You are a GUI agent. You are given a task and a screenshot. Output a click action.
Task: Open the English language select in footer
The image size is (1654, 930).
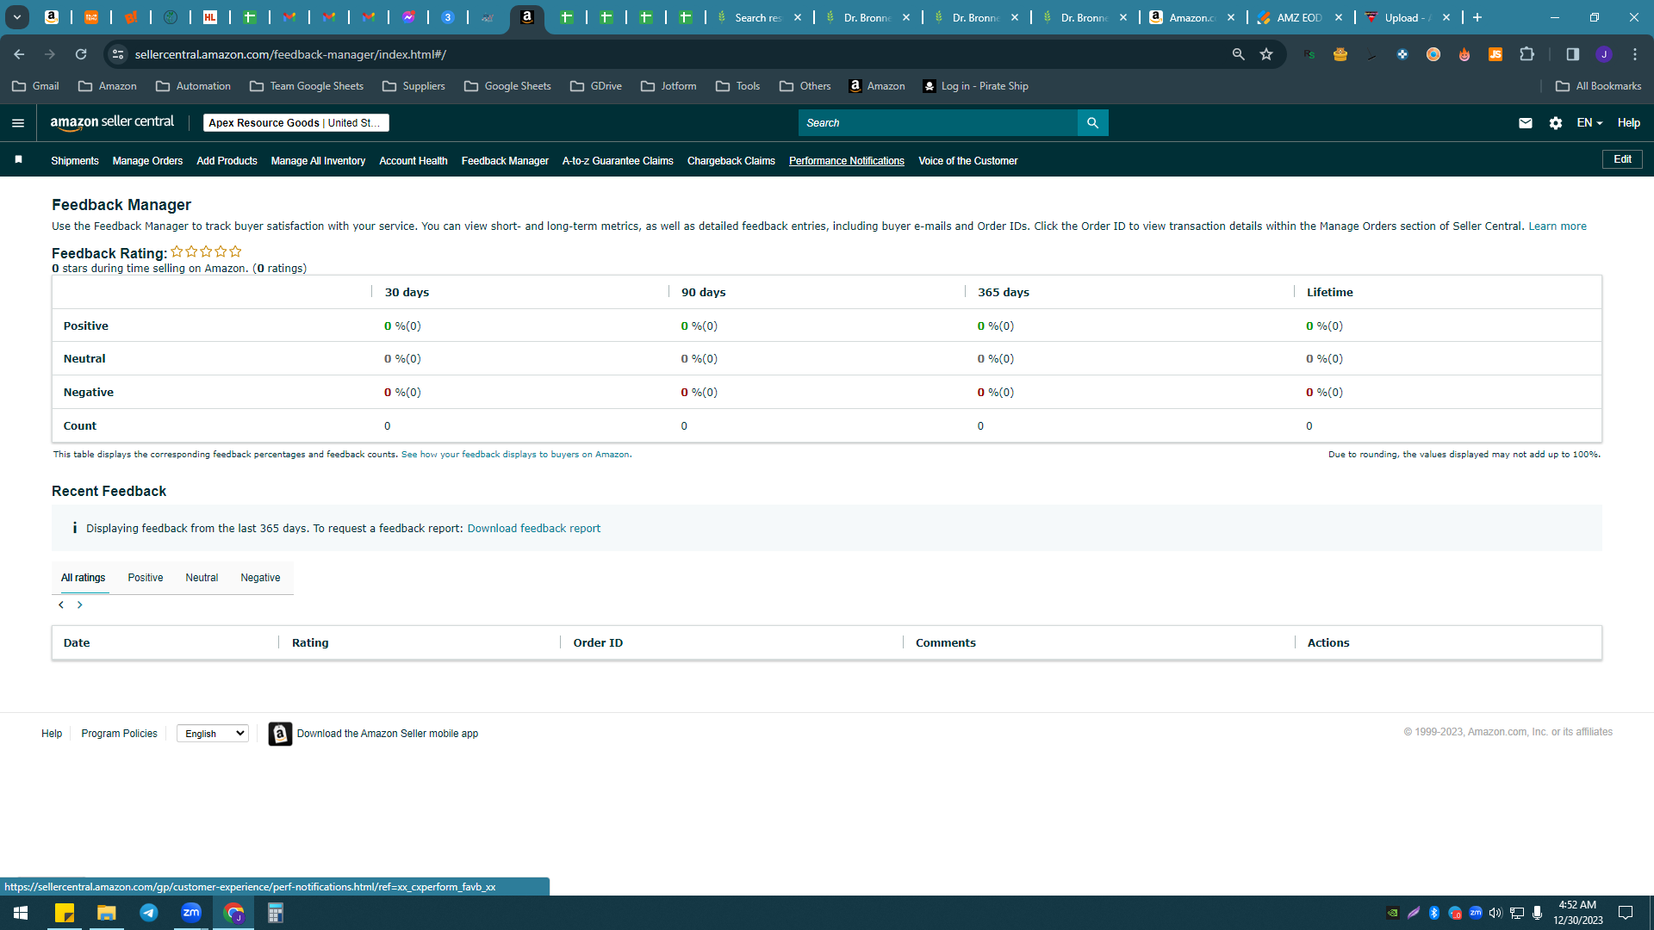click(213, 734)
